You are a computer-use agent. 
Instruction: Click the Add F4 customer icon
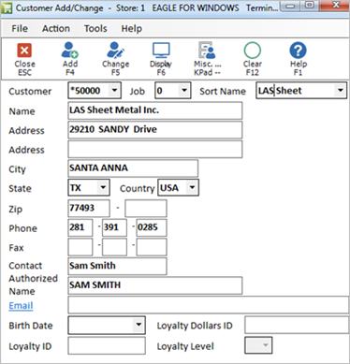point(69,51)
